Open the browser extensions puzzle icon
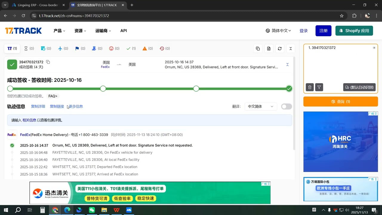The image size is (382, 215). tap(355, 16)
